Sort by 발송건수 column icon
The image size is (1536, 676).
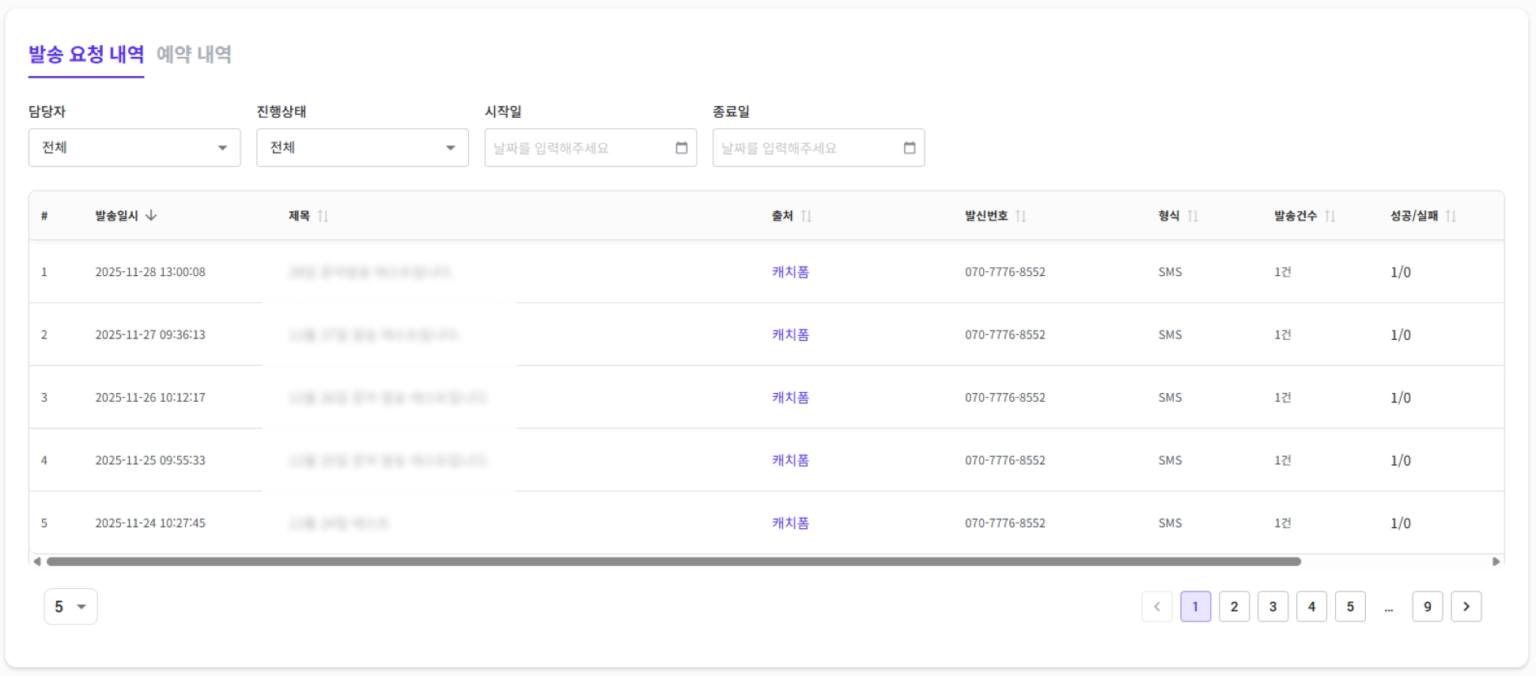pyautogui.click(x=1330, y=216)
